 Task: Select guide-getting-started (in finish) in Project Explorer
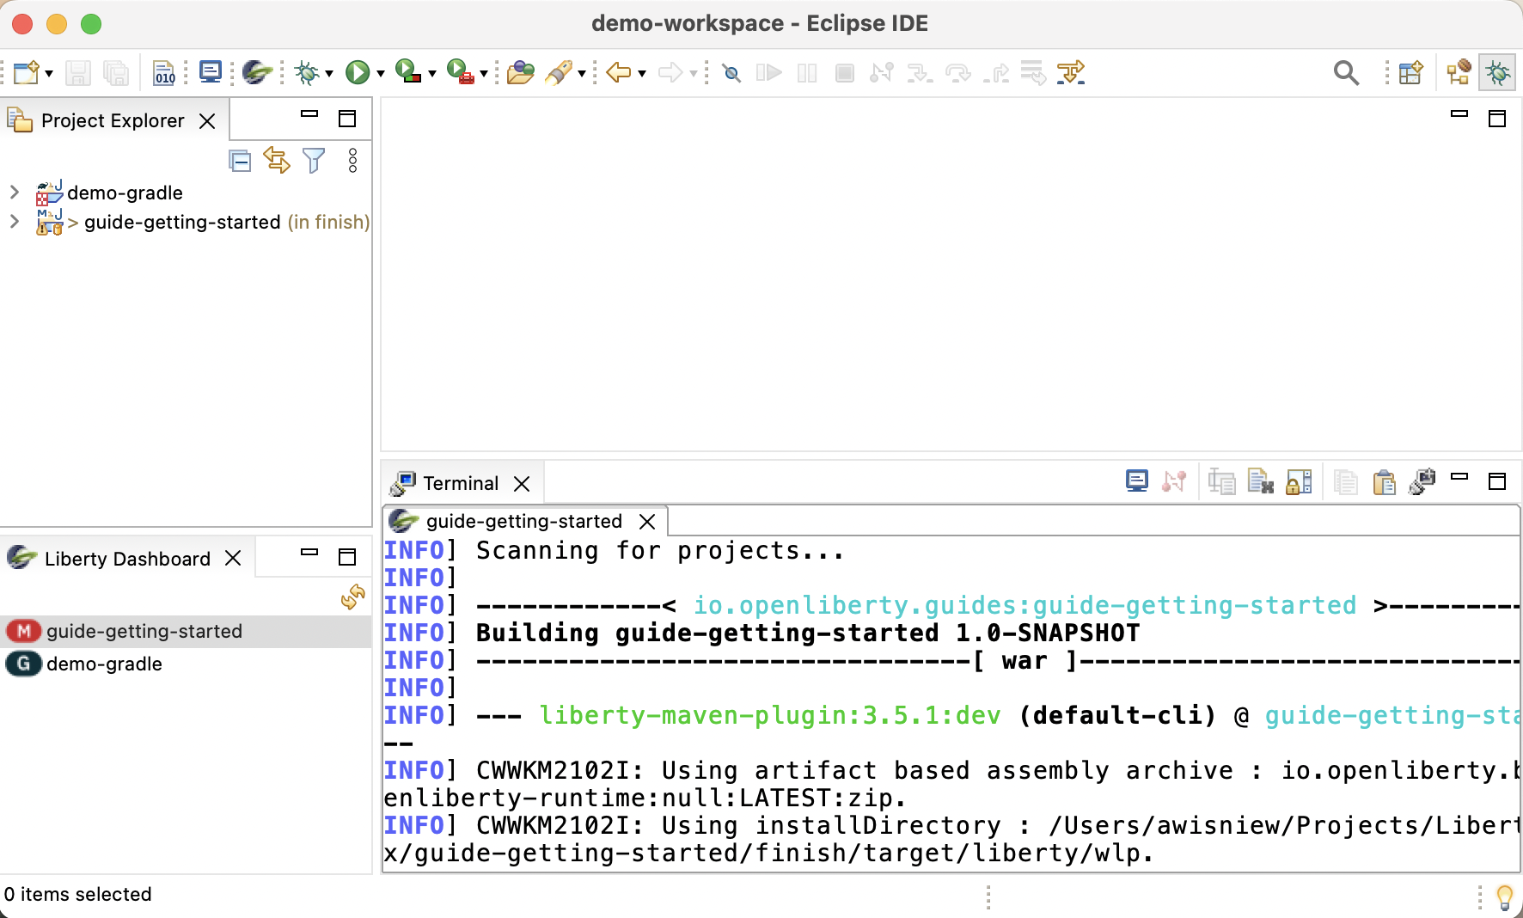point(227,222)
